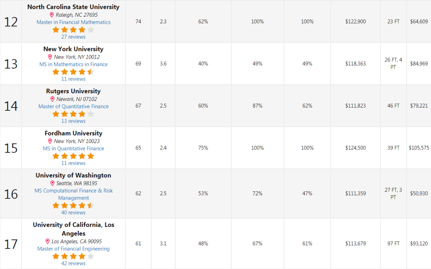View the 13 reviews for Rutgers
This screenshot has height=269, width=431.
(73, 121)
